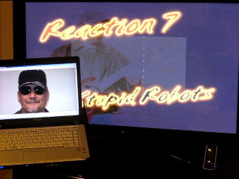Click the small silver device beside the TV
Screen dimensions: 239x179
point(209,157)
